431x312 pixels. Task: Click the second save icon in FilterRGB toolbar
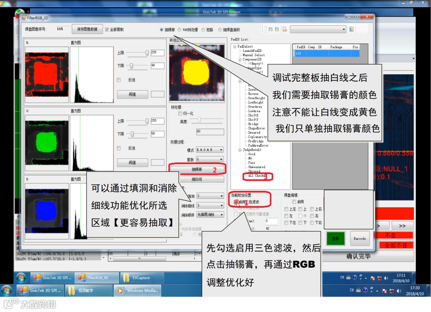(277, 29)
